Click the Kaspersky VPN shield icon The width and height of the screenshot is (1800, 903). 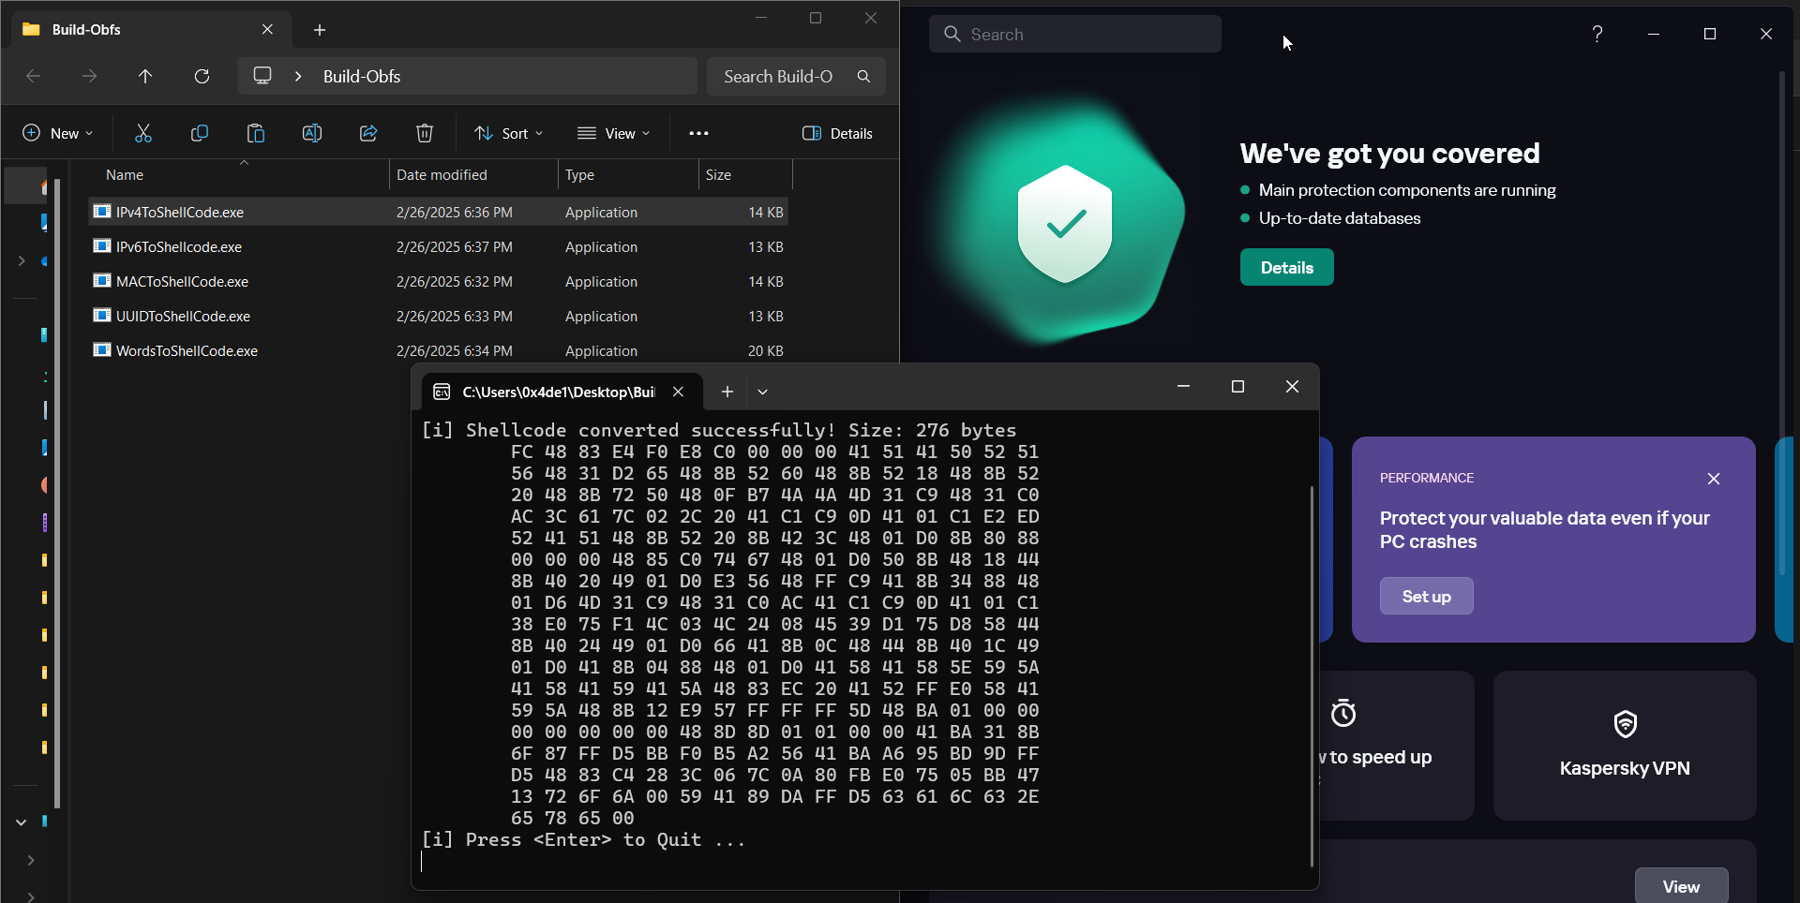1625,723
